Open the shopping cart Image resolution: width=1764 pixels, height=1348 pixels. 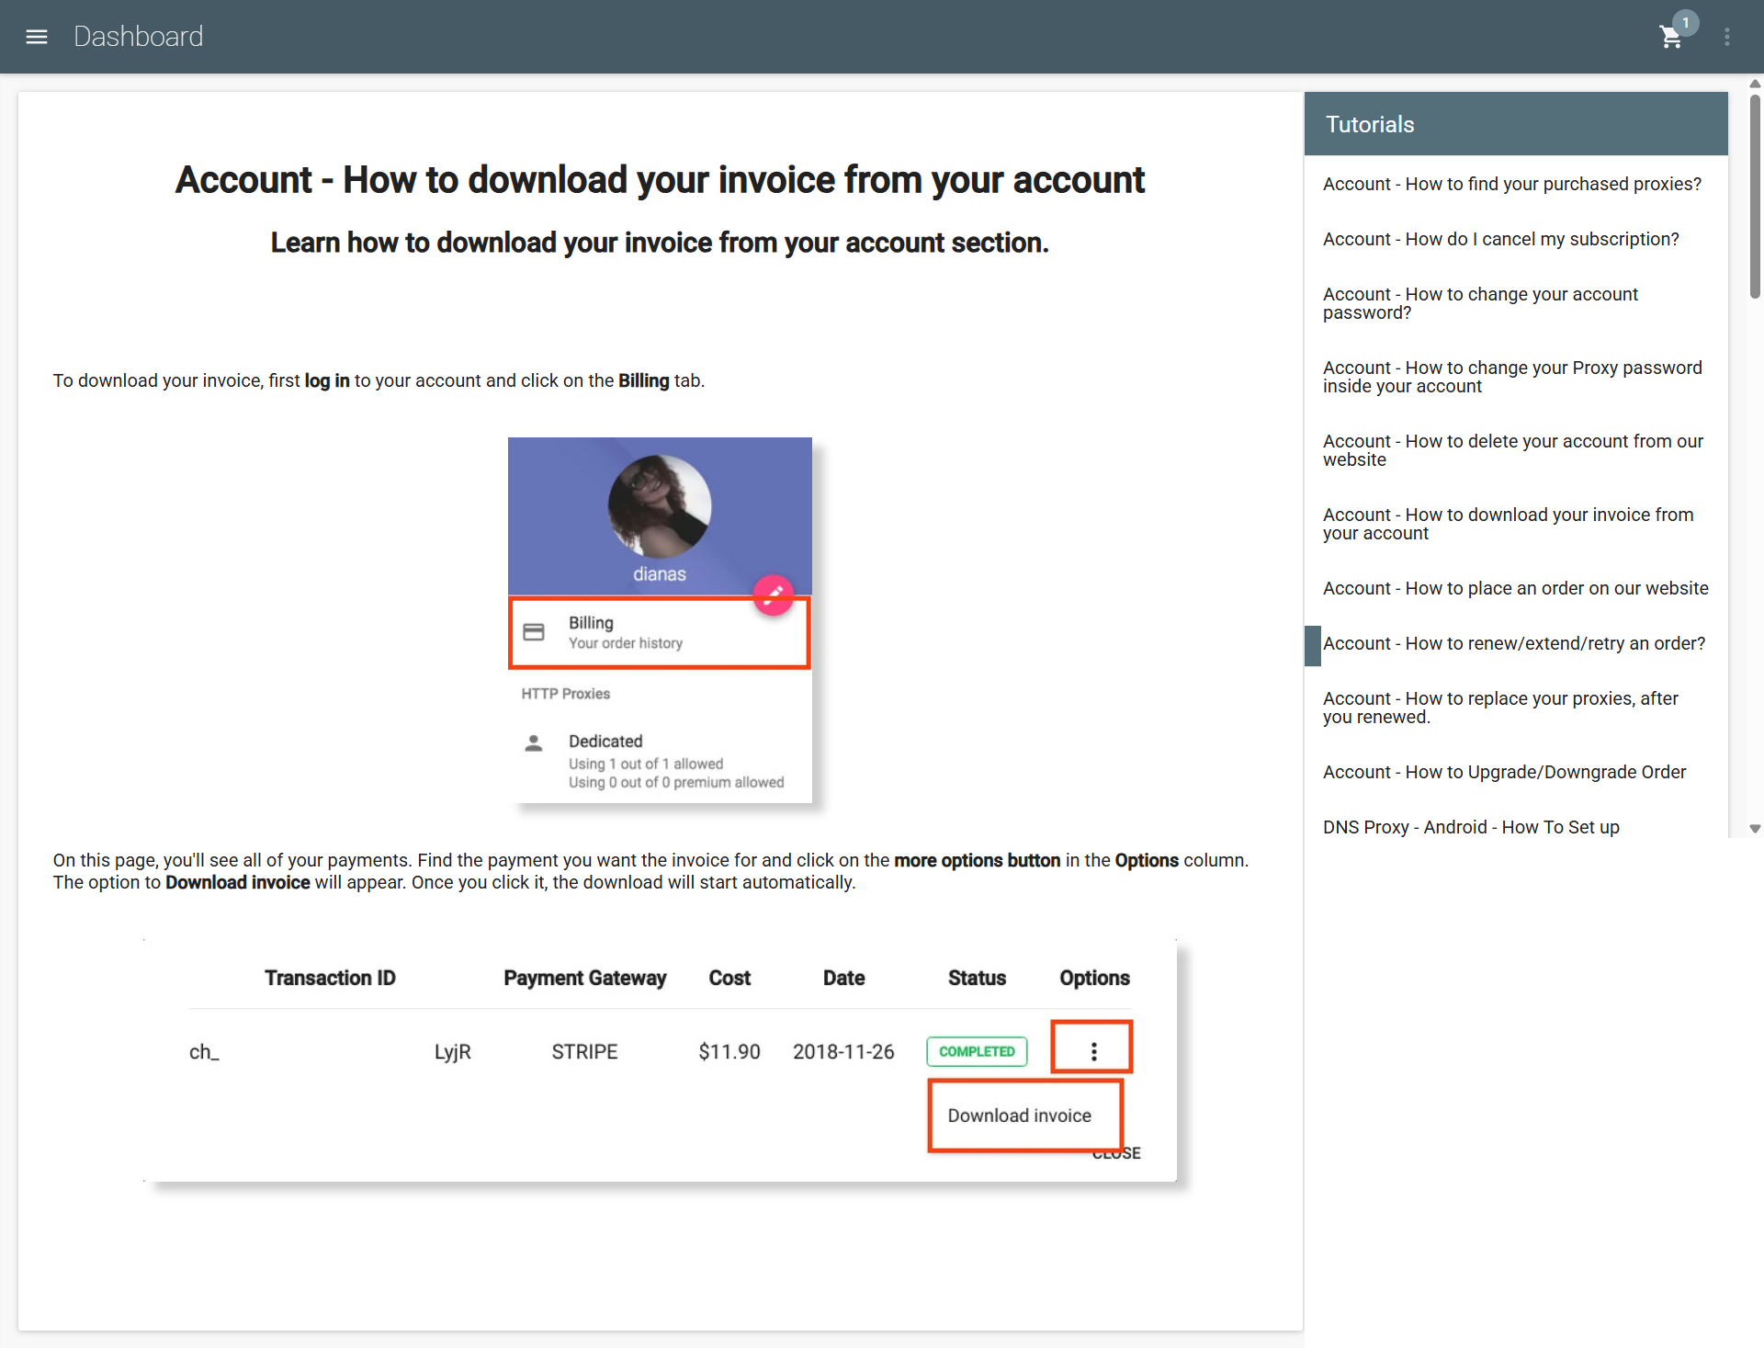point(1670,38)
